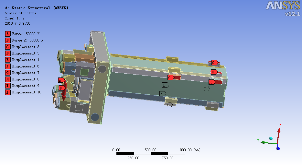The height and width of the screenshot is (166, 302).
Task: Select the red H tag on the model
Action: 211,82
